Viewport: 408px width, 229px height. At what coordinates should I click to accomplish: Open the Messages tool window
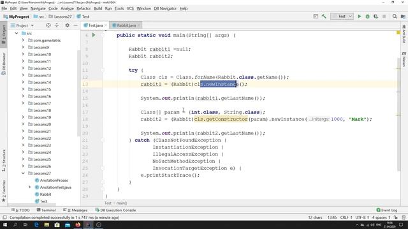75,210
